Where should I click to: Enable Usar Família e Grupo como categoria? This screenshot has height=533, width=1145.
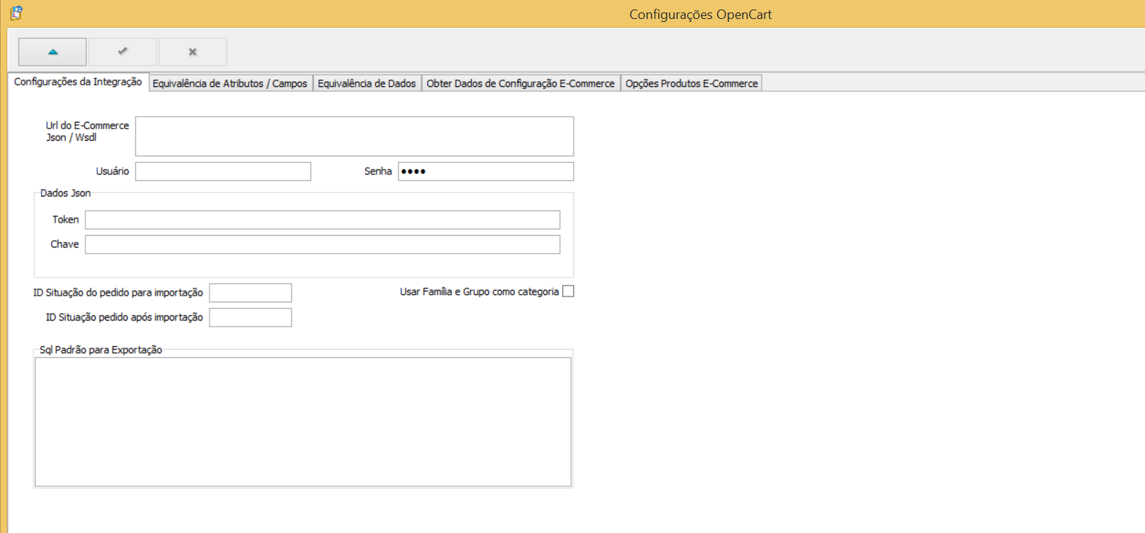[568, 291]
